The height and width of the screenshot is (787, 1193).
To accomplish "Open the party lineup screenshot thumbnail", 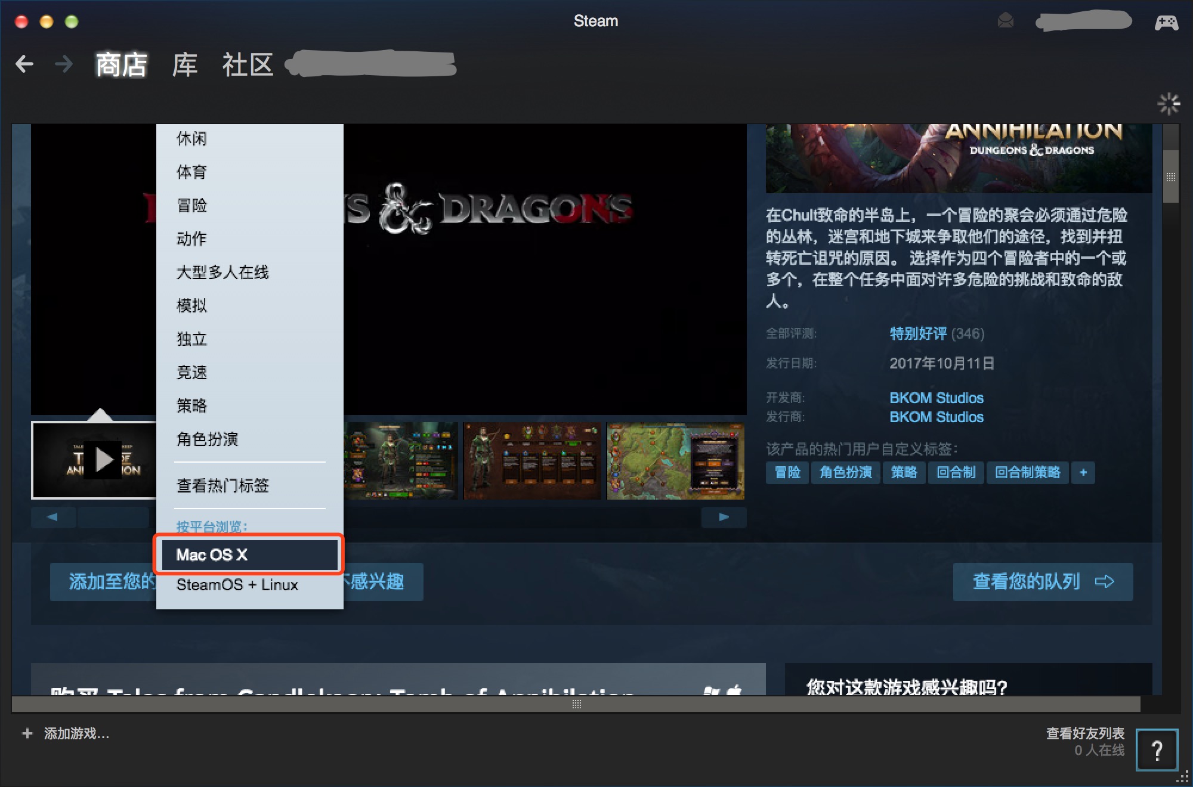I will click(532, 460).
